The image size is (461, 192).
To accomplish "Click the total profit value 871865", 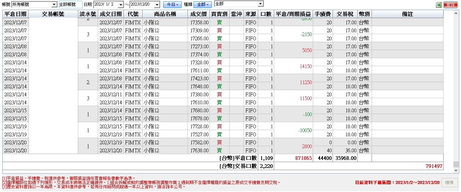I will click(303, 158).
